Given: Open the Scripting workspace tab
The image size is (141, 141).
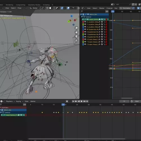Looking at the screenshot, I should click(46, 5).
